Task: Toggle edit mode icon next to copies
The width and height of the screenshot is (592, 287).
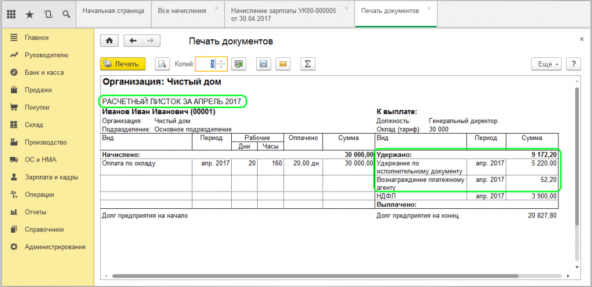Action: (238, 64)
